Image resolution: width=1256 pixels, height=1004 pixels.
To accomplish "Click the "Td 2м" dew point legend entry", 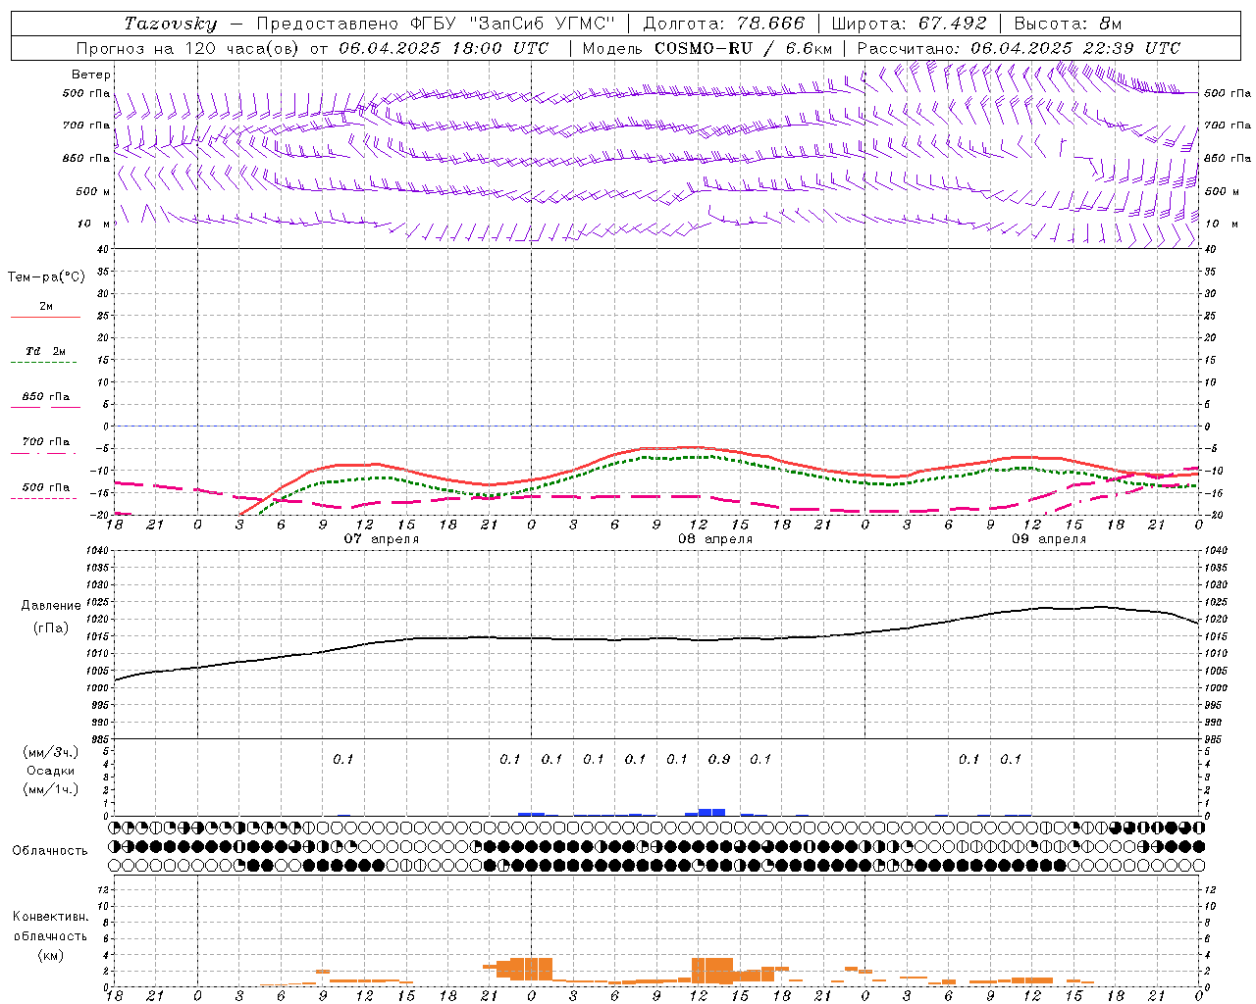I will (45, 351).
